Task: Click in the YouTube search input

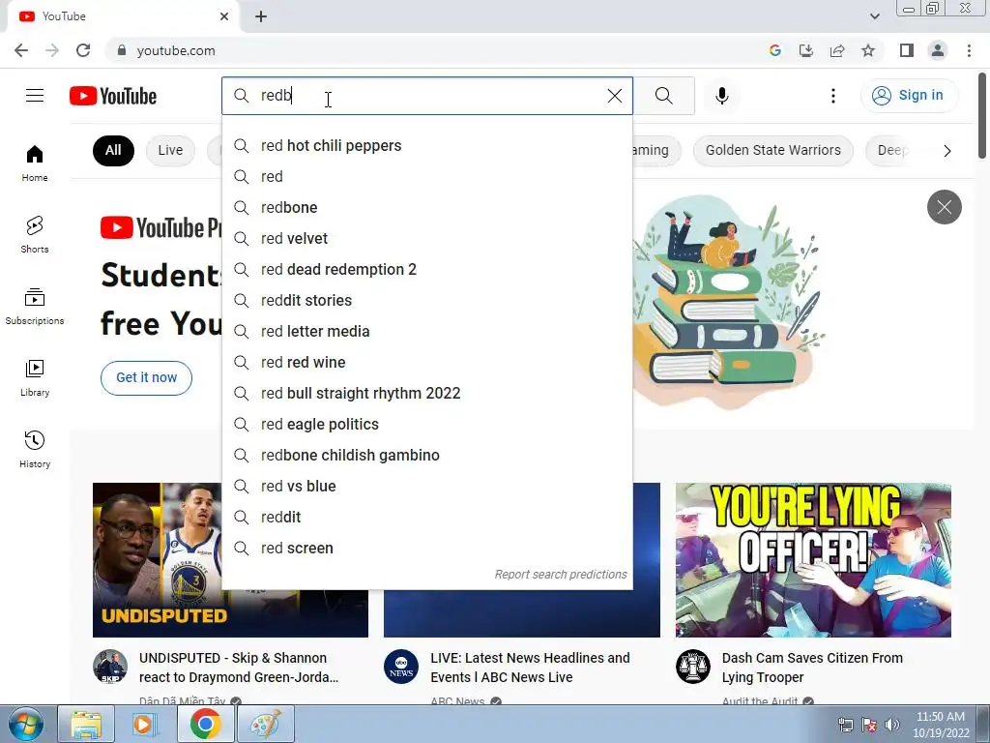Action: click(429, 96)
